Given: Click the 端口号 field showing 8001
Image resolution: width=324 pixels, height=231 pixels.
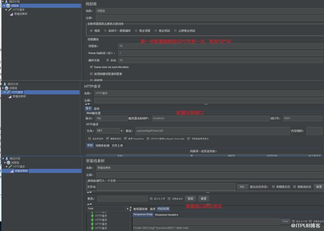Looking at the screenshot, I should coord(303,118).
